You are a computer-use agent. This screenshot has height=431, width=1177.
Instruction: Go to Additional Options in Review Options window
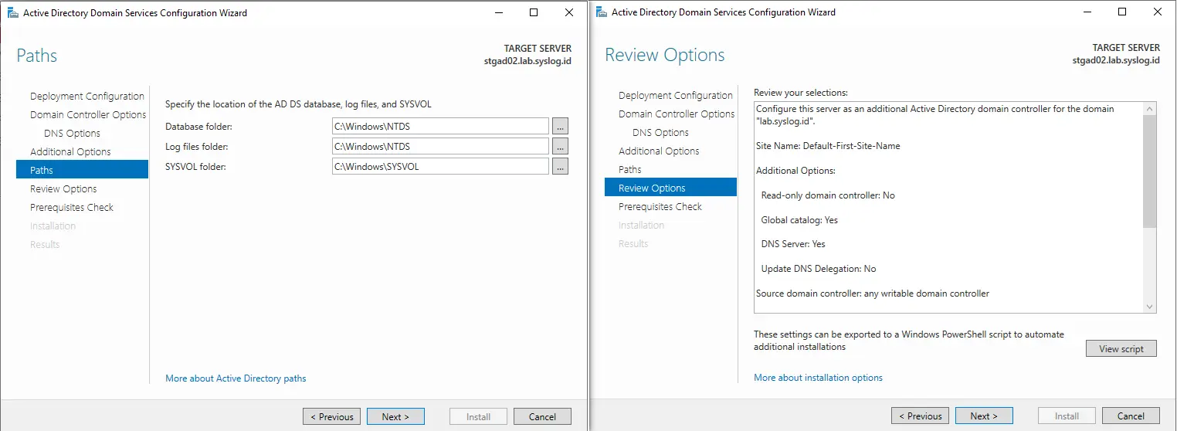tap(659, 151)
